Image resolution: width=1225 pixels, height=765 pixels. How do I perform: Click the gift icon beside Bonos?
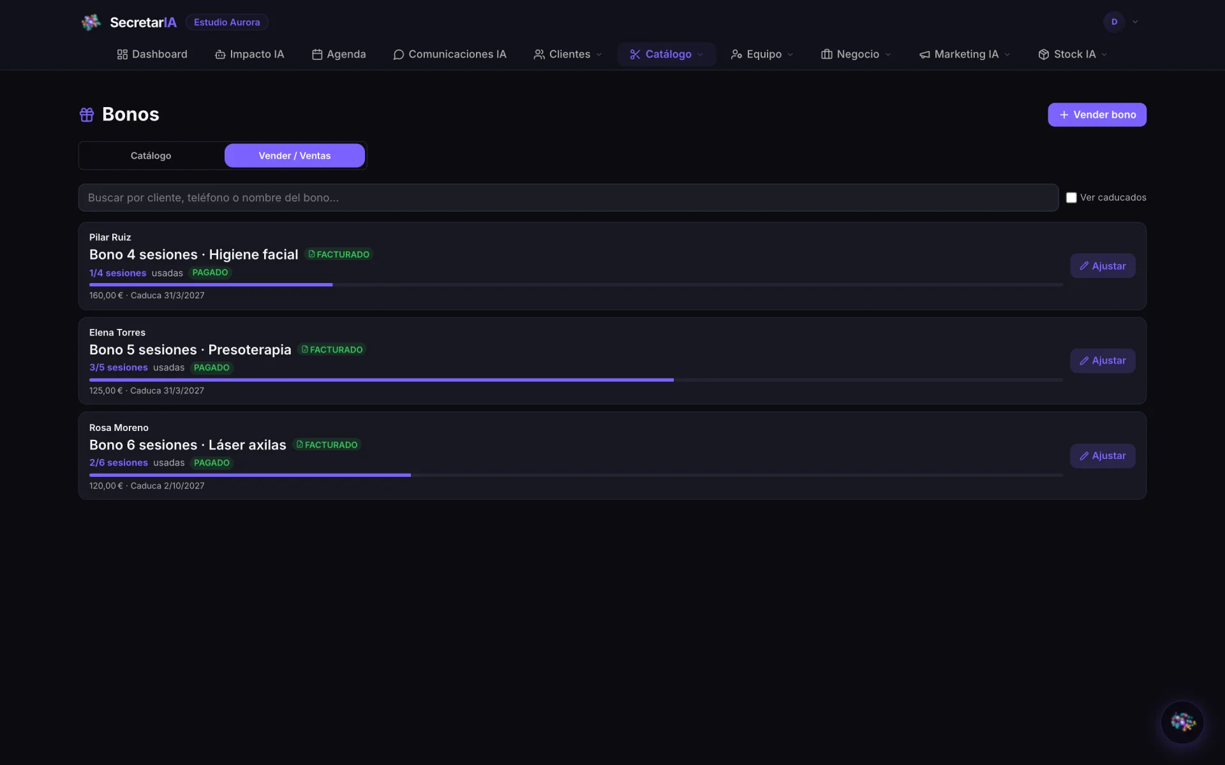coord(87,115)
